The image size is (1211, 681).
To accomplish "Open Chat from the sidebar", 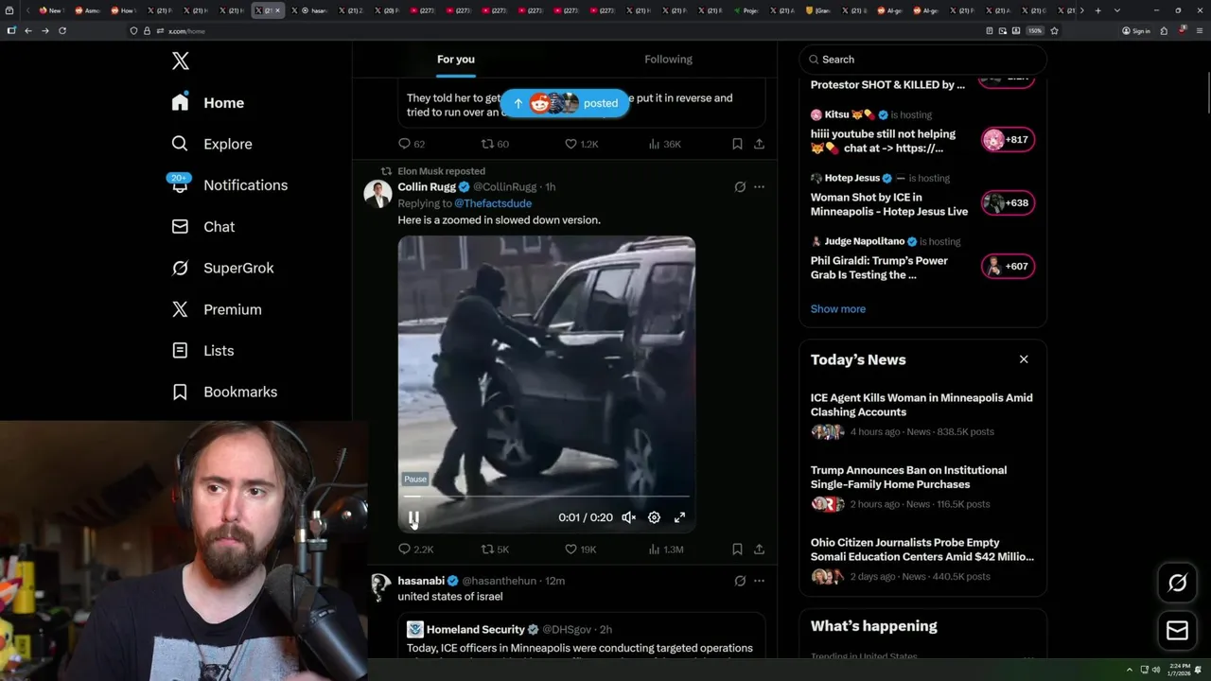I will click(203, 226).
